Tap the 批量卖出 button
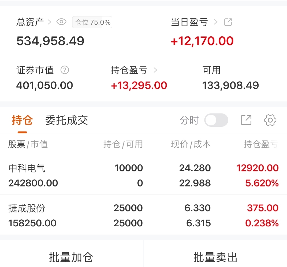 (215, 257)
